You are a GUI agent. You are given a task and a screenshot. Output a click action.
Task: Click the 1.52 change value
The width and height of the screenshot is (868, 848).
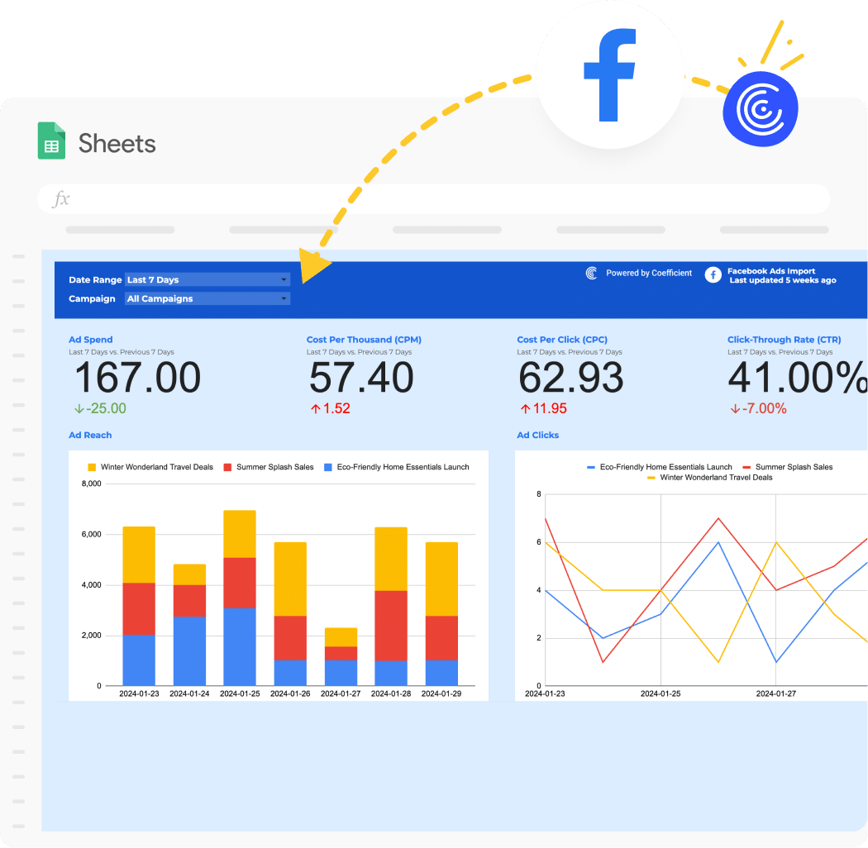click(336, 408)
